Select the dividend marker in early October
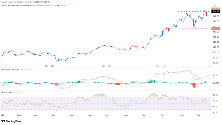Image resolution: width=222 pixels, height=125 pixels. point(164,66)
